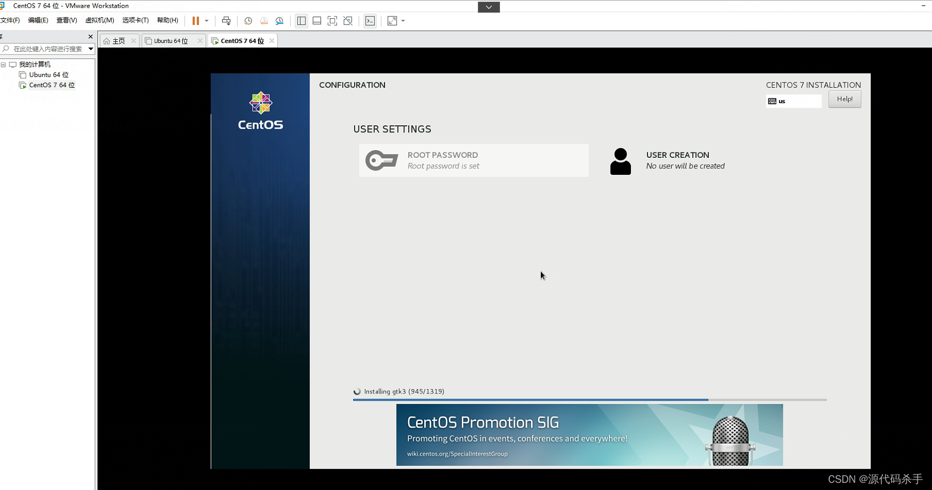
Task: Click the "CONFIGURATION" heading text
Action: pos(352,85)
